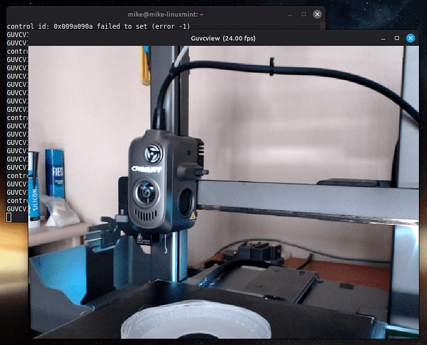427x345 pixels.
Task: Click the terminal cursor block at the prompt
Action: 9,217
